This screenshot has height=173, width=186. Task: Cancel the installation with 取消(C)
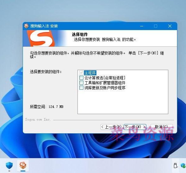(162, 127)
